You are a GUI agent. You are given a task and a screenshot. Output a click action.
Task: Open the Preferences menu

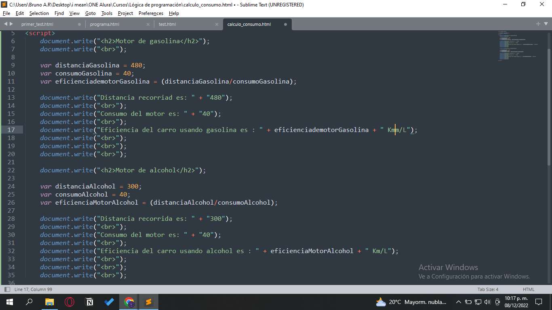point(151,13)
